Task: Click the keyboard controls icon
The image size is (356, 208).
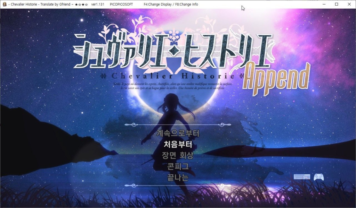Action: [301, 177]
